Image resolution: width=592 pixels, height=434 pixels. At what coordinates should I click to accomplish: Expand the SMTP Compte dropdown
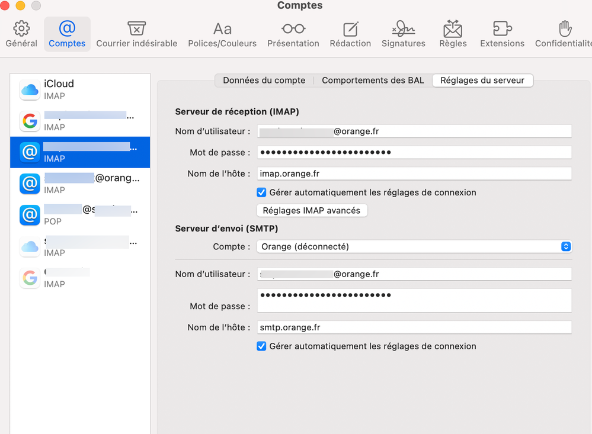(414, 246)
